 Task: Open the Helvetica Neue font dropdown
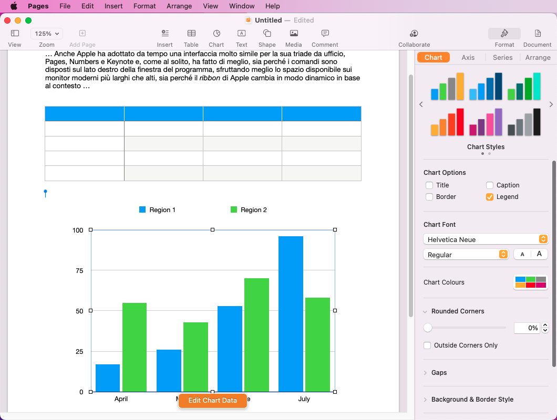click(x=486, y=239)
